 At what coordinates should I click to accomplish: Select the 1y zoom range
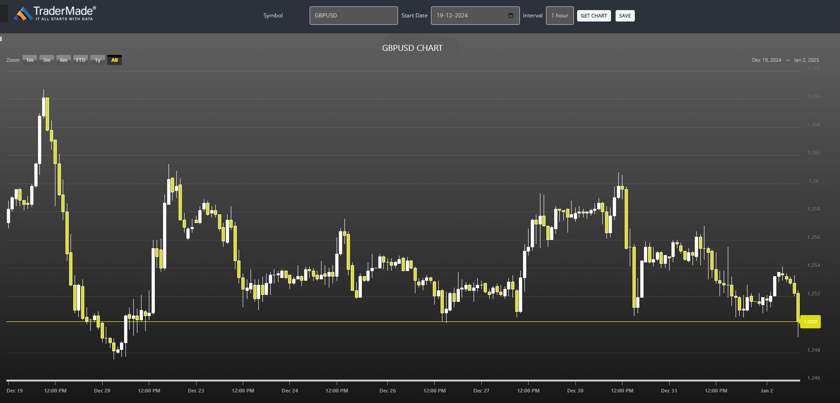[x=98, y=60]
